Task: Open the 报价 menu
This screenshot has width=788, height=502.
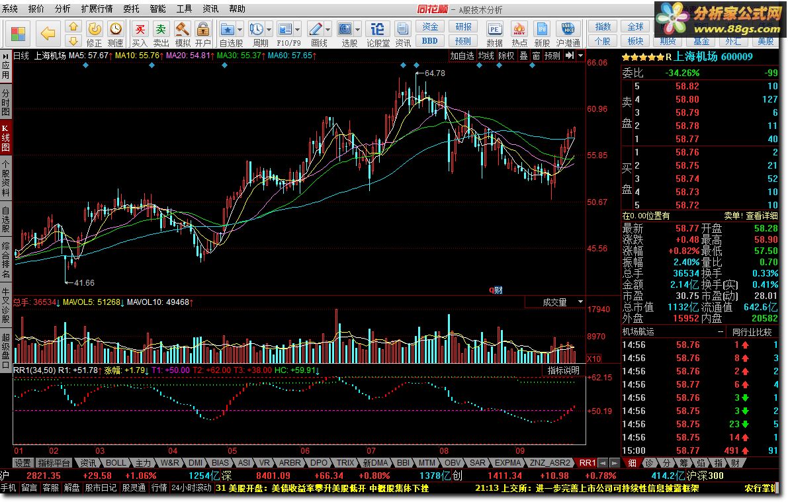Action: [36, 9]
